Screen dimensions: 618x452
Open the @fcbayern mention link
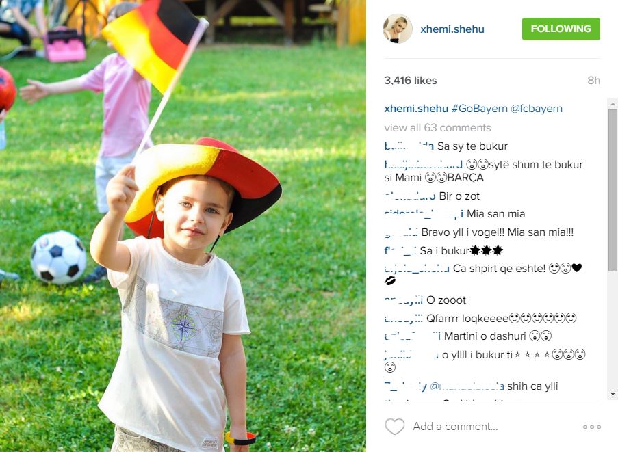[x=536, y=109]
